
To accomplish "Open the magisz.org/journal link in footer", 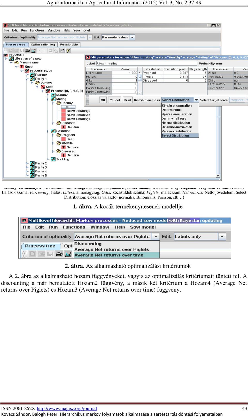I will pyautogui.click(x=67, y=408).
